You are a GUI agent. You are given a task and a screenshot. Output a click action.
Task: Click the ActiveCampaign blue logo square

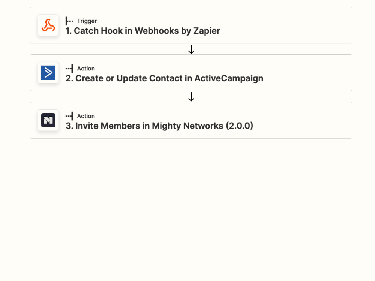48,73
